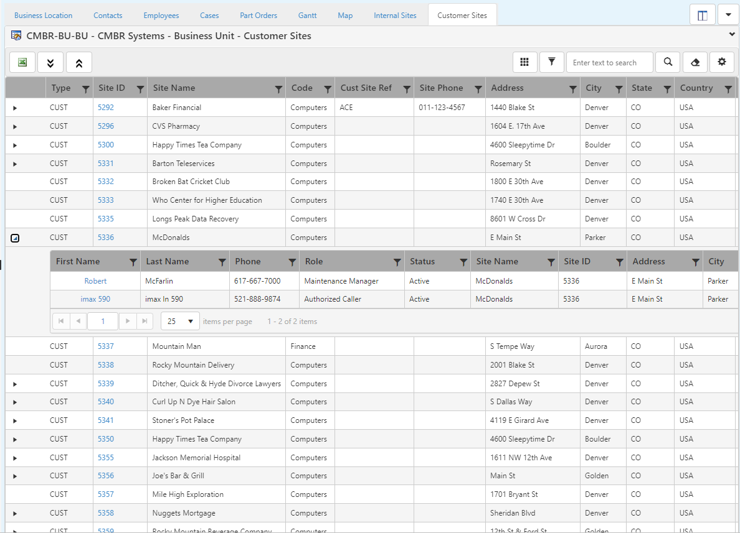
Task: Expand the Jackson Memorial Hospital row
Action: [15, 458]
